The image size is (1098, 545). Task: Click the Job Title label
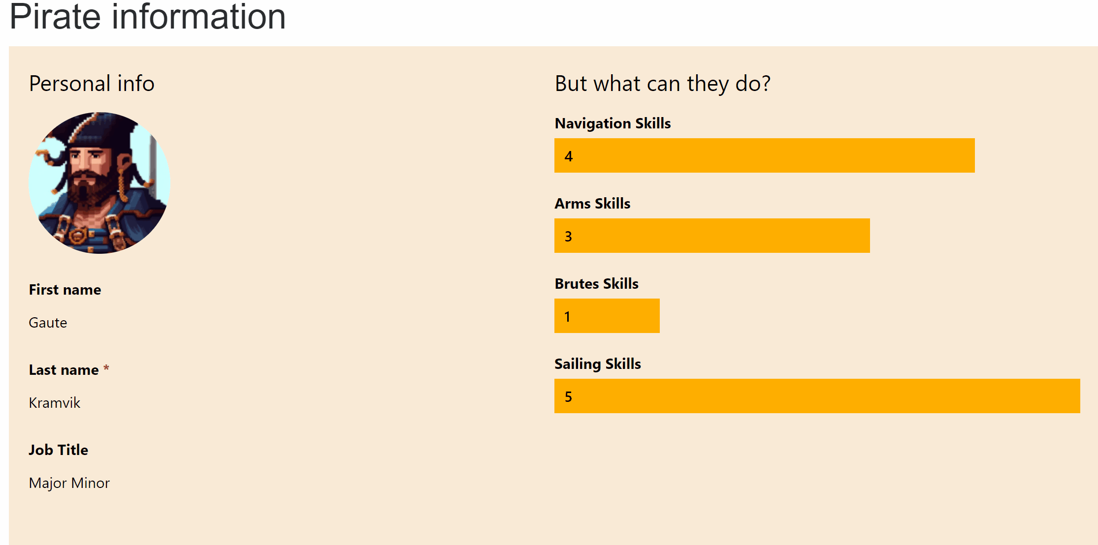tap(58, 450)
